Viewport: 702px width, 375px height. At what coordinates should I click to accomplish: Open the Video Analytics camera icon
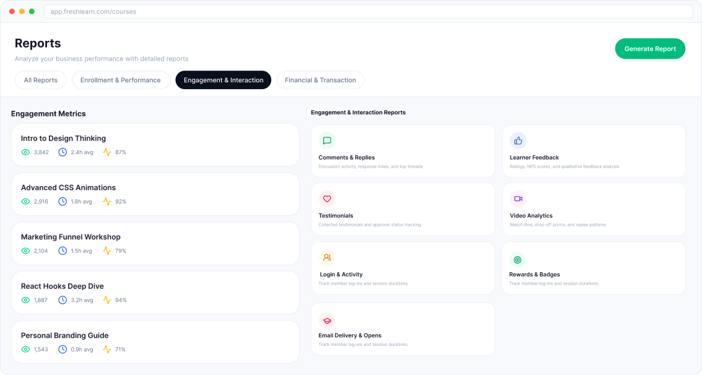(x=518, y=199)
